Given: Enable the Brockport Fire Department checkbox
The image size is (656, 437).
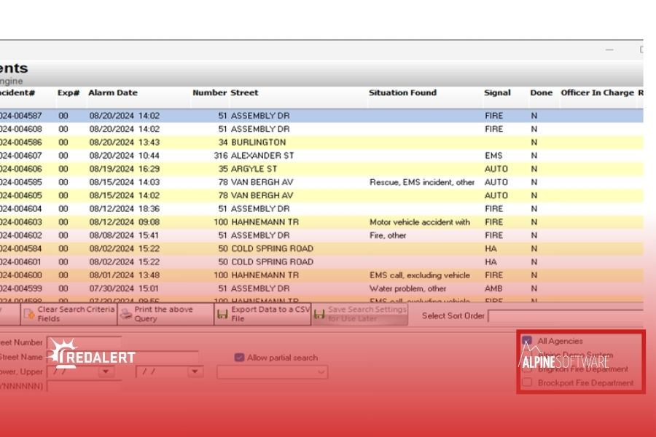Looking at the screenshot, I should tap(527, 382).
